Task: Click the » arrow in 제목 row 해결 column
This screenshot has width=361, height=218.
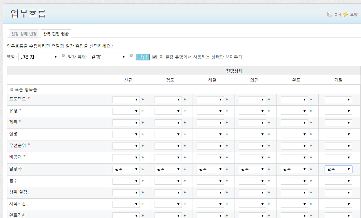Action: pos(227,123)
